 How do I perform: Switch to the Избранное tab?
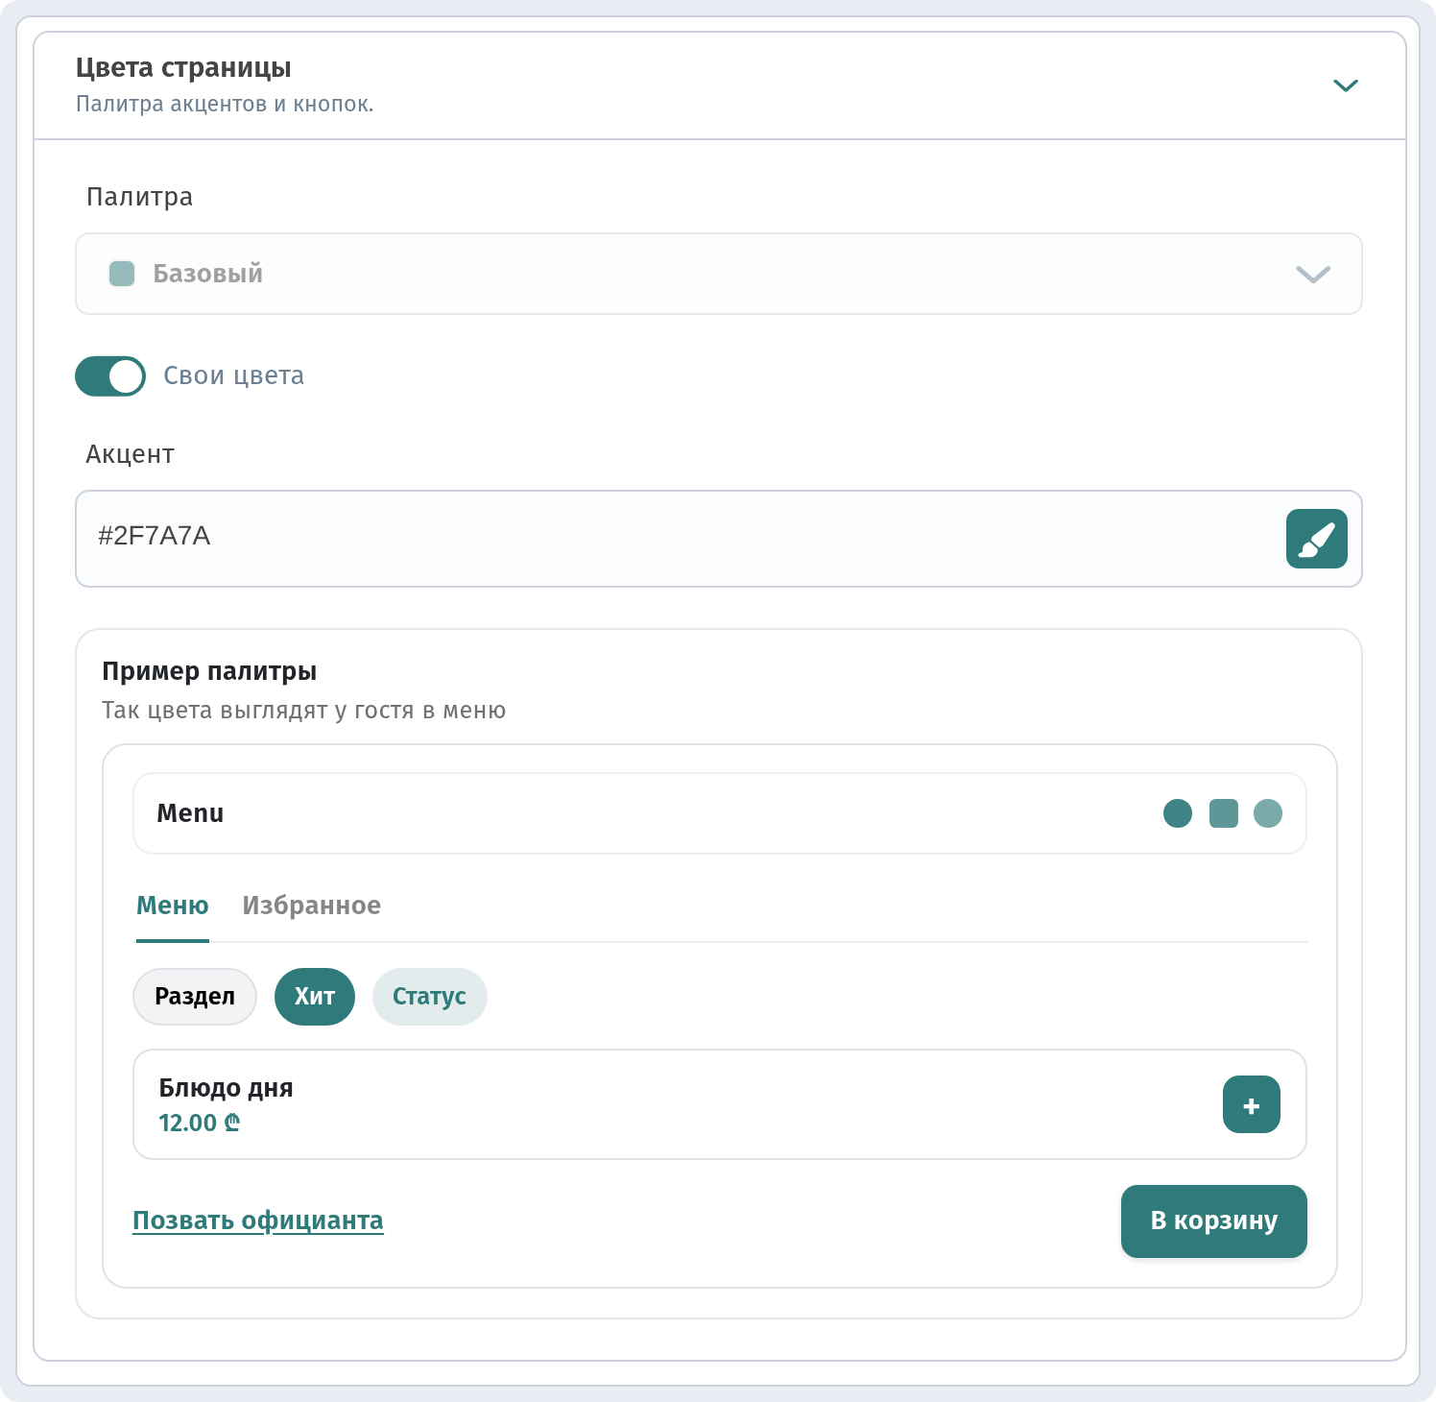click(311, 906)
